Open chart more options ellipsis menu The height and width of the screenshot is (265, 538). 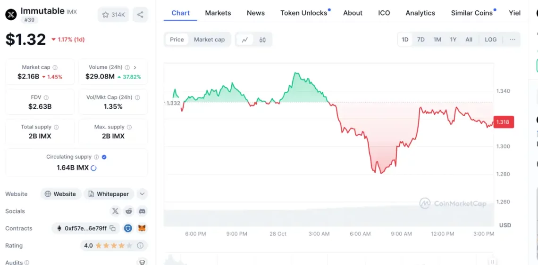pyautogui.click(x=512, y=40)
